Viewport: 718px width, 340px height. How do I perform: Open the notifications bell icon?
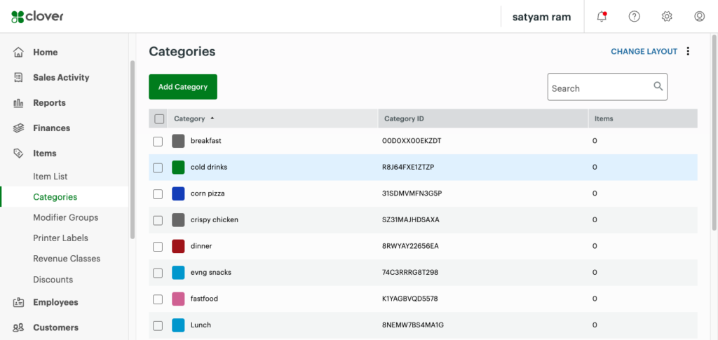(x=602, y=16)
